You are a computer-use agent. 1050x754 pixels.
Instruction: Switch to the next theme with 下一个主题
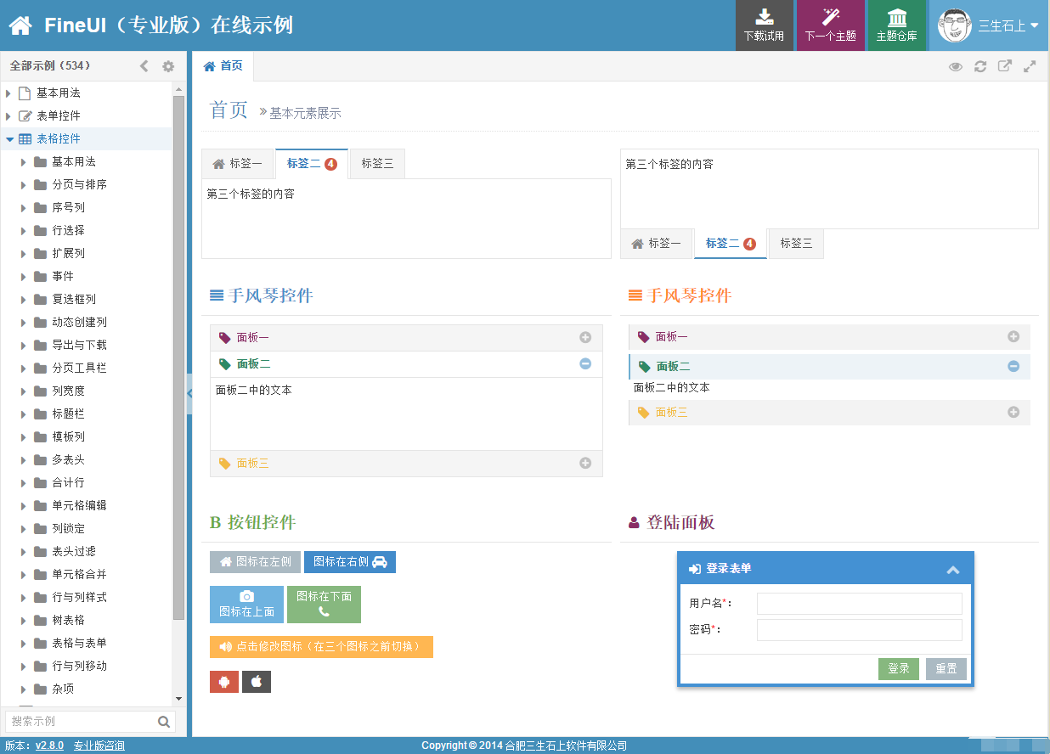pos(830,25)
